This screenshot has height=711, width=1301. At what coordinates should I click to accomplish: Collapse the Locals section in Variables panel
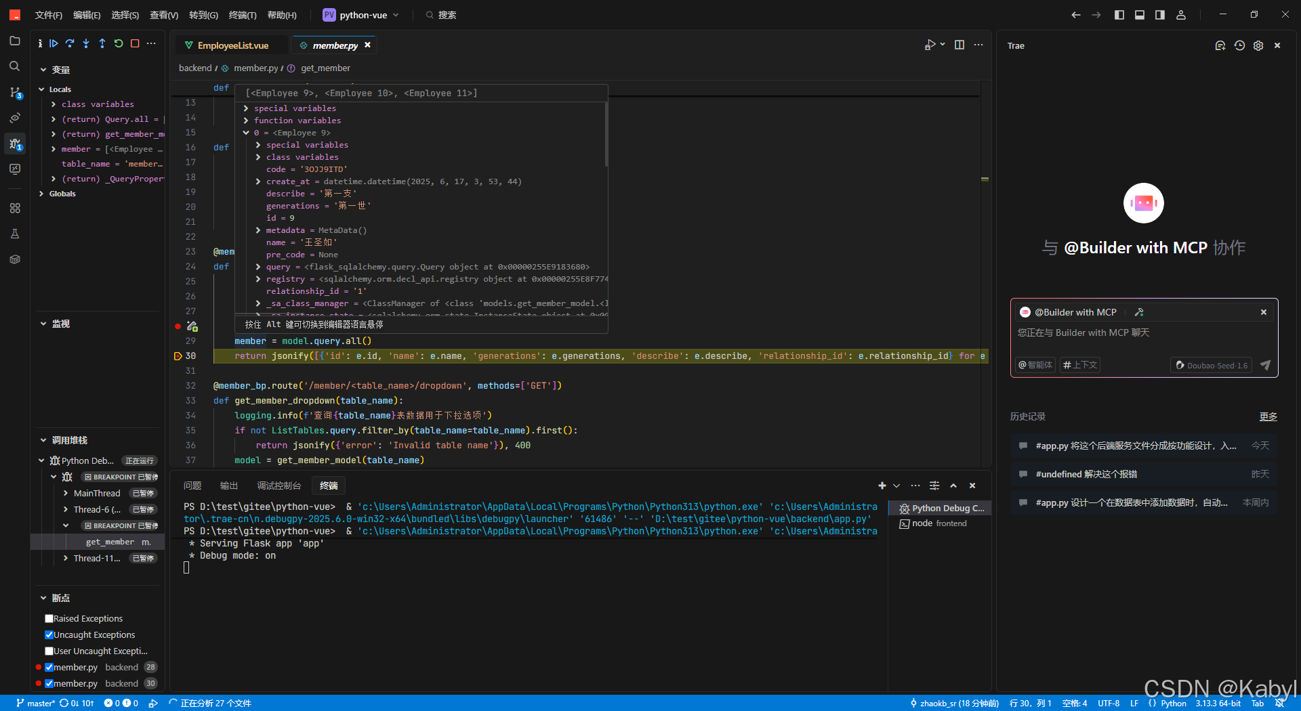coord(42,89)
